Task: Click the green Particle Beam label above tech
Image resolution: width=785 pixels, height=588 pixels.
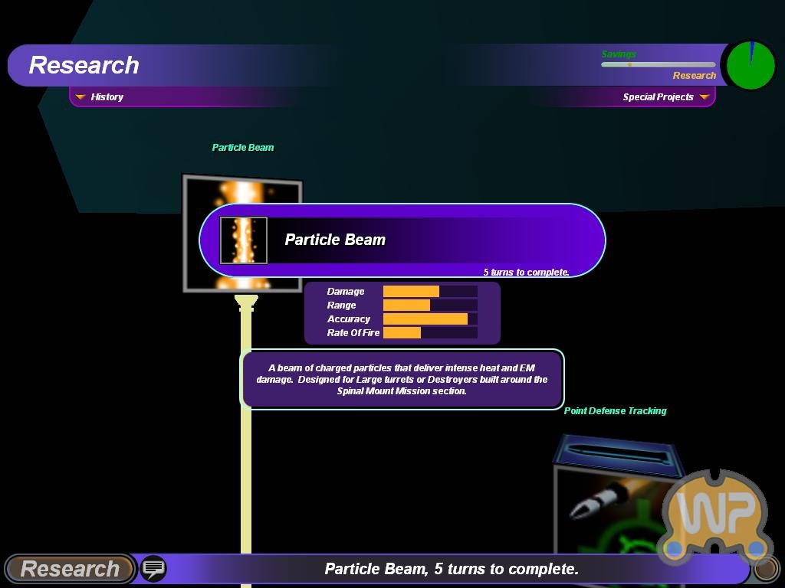Action: (x=242, y=148)
